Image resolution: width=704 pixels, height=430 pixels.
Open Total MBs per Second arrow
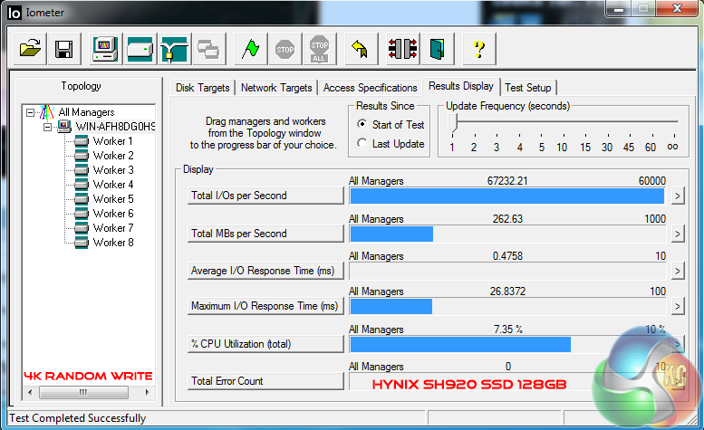pos(678,234)
